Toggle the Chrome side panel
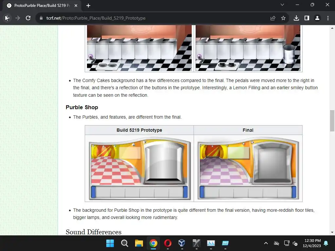Image resolution: width=335 pixels, height=251 pixels. tap(307, 18)
